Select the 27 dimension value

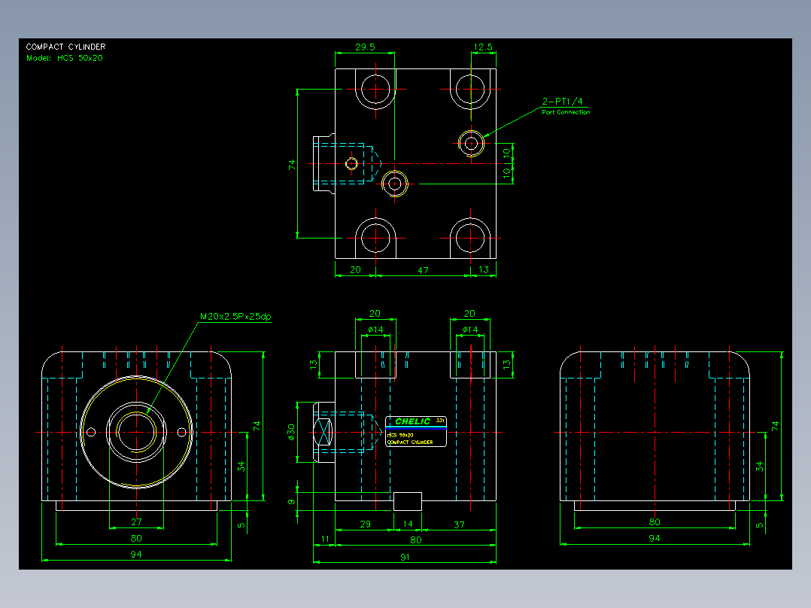136,521
